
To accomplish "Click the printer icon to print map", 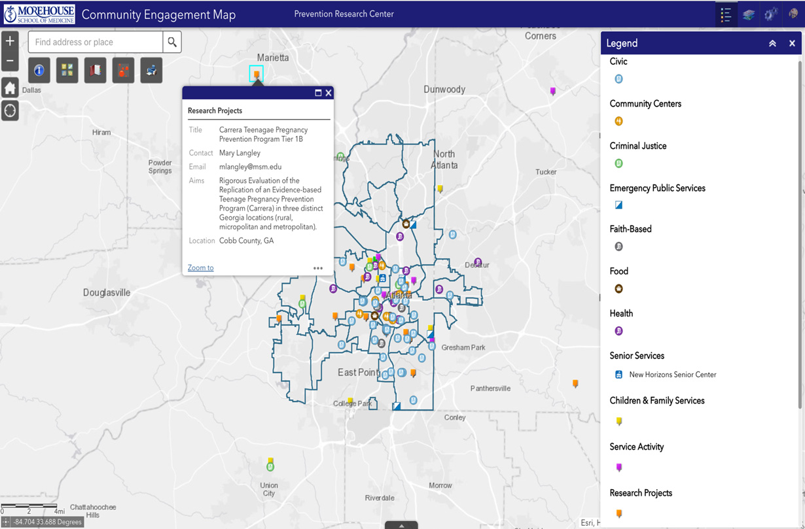I will coord(151,70).
